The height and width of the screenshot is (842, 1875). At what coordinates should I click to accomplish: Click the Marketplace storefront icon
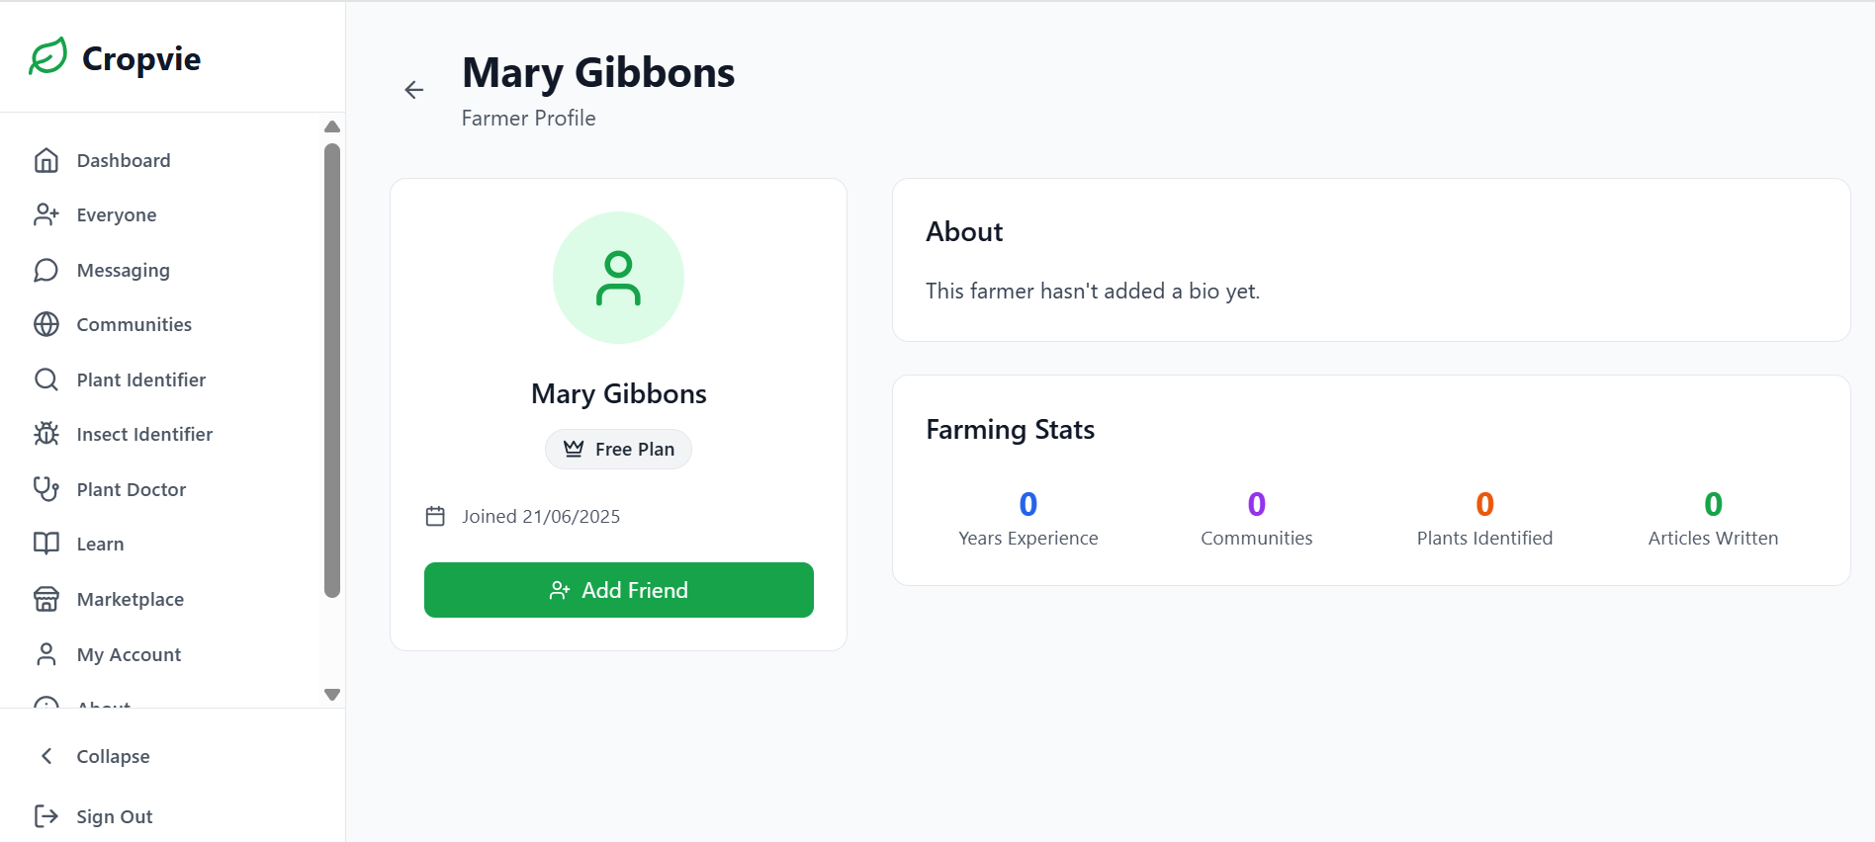point(46,599)
